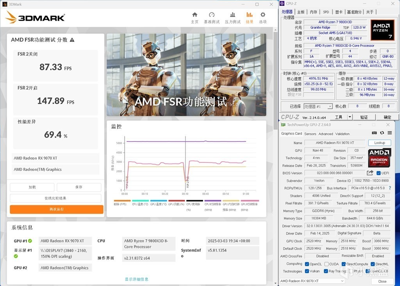400x286 pixels.
Task: Expand the CPU-Z tools button dropdown arrow
Action: pos(350,117)
